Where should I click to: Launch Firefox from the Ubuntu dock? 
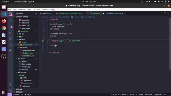(4, 21)
